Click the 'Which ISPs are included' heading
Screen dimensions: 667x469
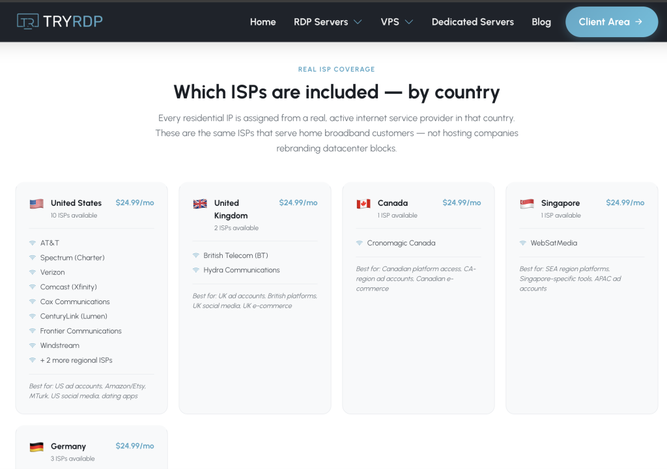click(337, 92)
